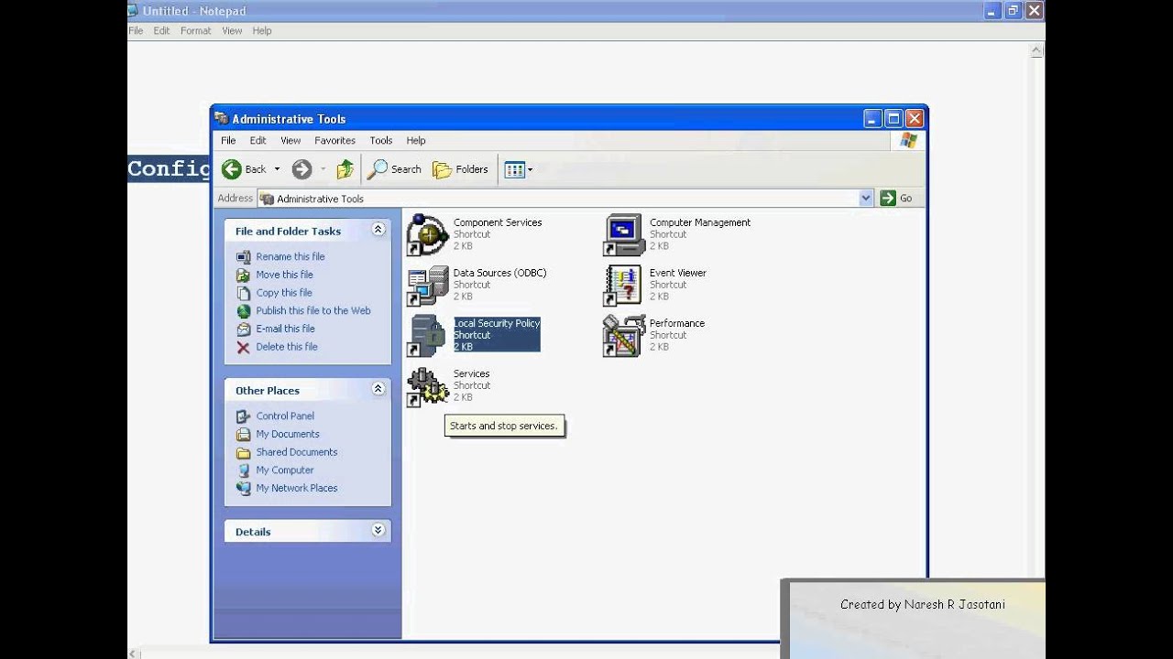The width and height of the screenshot is (1173, 659).
Task: Toggle the Folders pane
Action: coord(461,169)
